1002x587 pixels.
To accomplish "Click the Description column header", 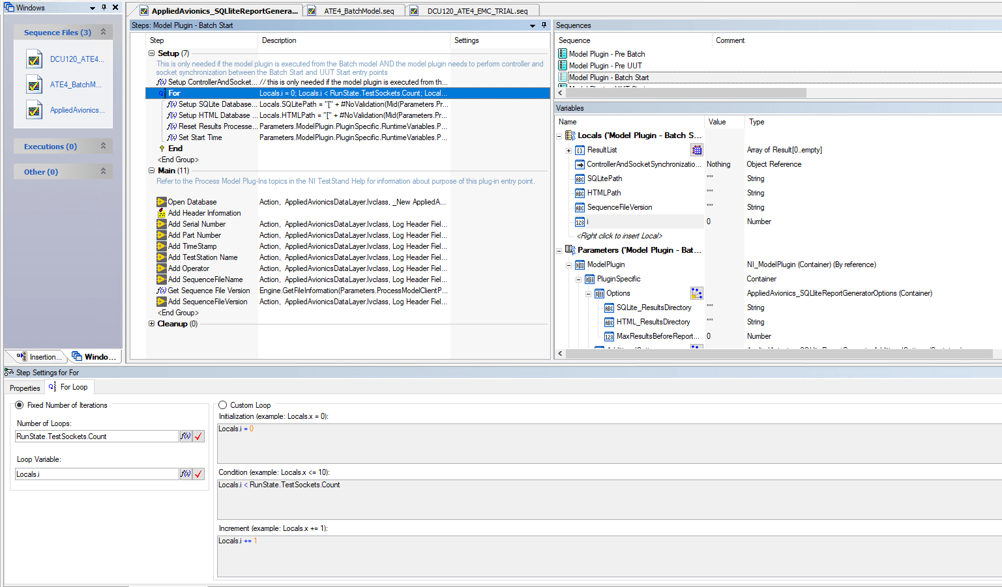I will click(x=279, y=40).
